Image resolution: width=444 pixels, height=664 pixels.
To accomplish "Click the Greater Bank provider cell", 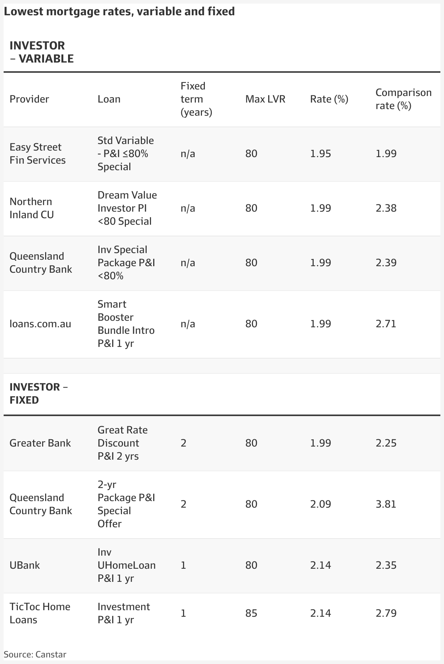I will [x=40, y=443].
